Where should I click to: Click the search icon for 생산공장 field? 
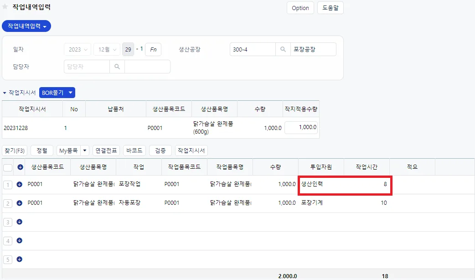283,49
